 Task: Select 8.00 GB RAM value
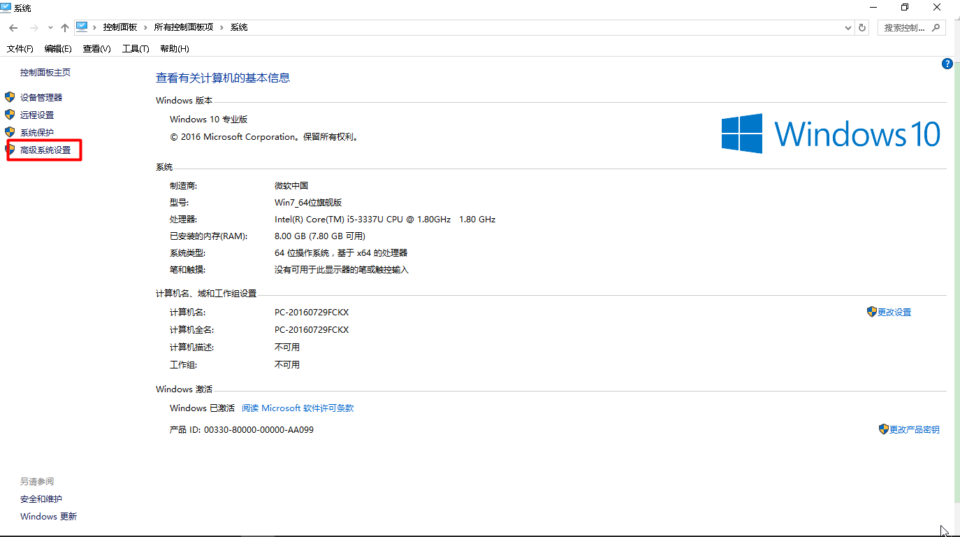tap(320, 236)
